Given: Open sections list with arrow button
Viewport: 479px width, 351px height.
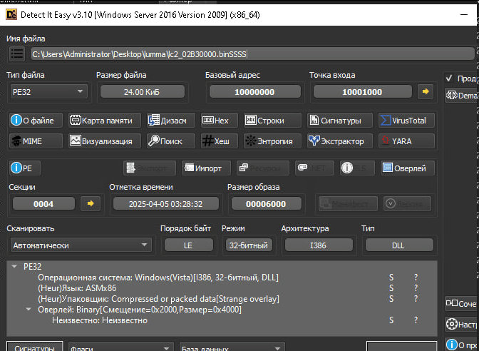Looking at the screenshot, I should coord(91,203).
